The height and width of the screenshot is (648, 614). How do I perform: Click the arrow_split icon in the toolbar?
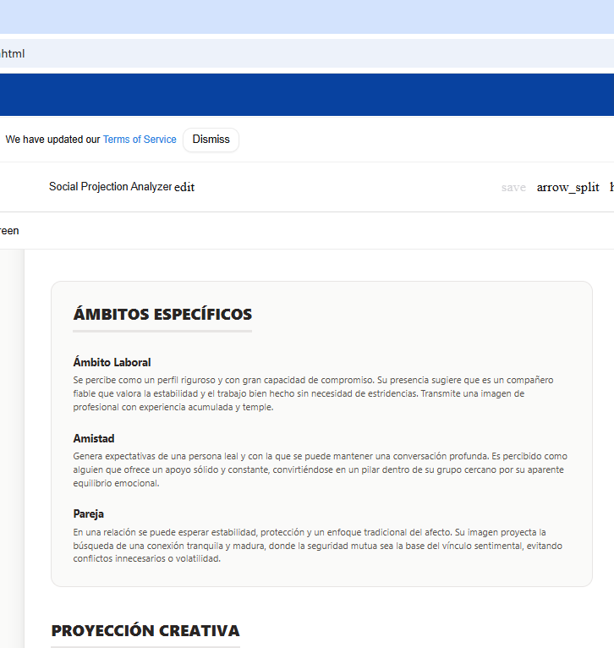pos(567,187)
